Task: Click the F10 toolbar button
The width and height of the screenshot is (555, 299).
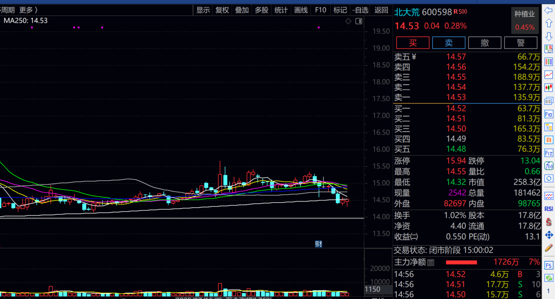Action: (x=320, y=10)
